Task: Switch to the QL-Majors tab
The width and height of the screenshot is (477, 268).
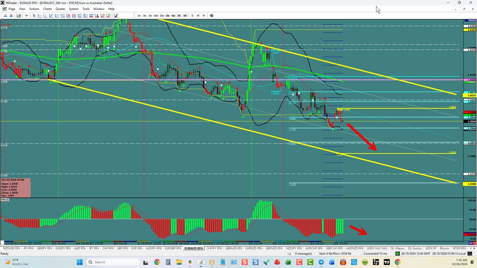Action: (x=397, y=248)
